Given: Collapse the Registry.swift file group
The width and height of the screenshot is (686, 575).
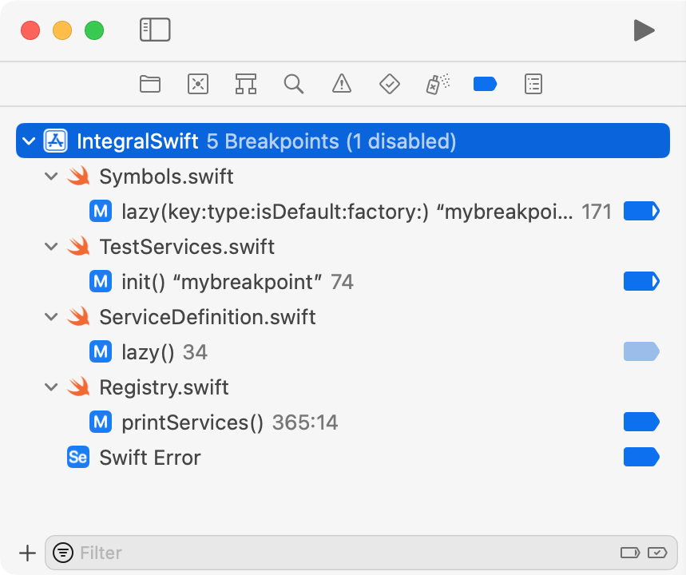Looking at the screenshot, I should click(x=51, y=387).
